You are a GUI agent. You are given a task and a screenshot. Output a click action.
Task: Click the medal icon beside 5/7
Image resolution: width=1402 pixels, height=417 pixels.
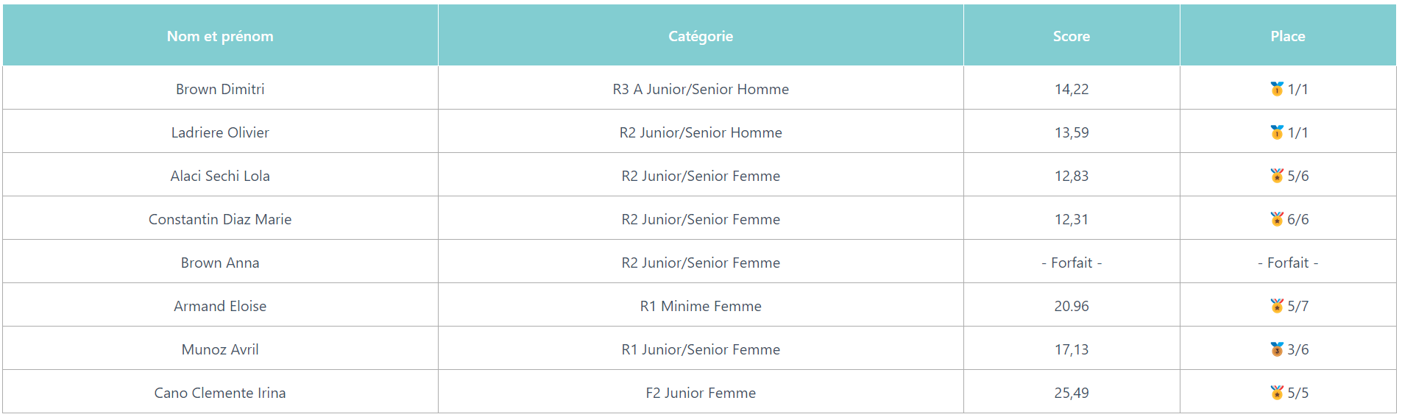[1277, 306]
